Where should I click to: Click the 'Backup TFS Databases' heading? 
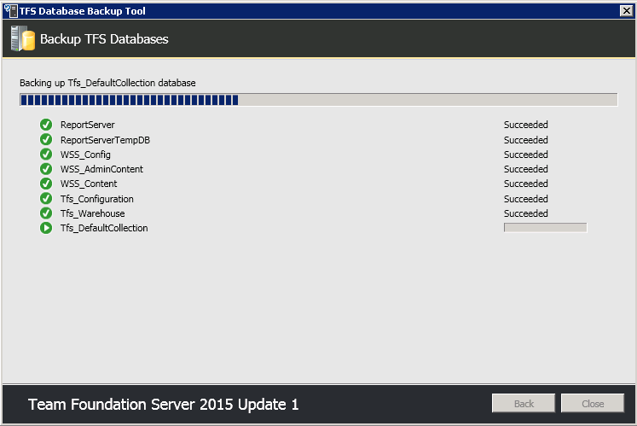point(104,39)
